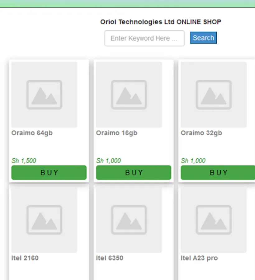Select the Itel 2160 product title
Screen dimensions: 255x280
click(25, 258)
